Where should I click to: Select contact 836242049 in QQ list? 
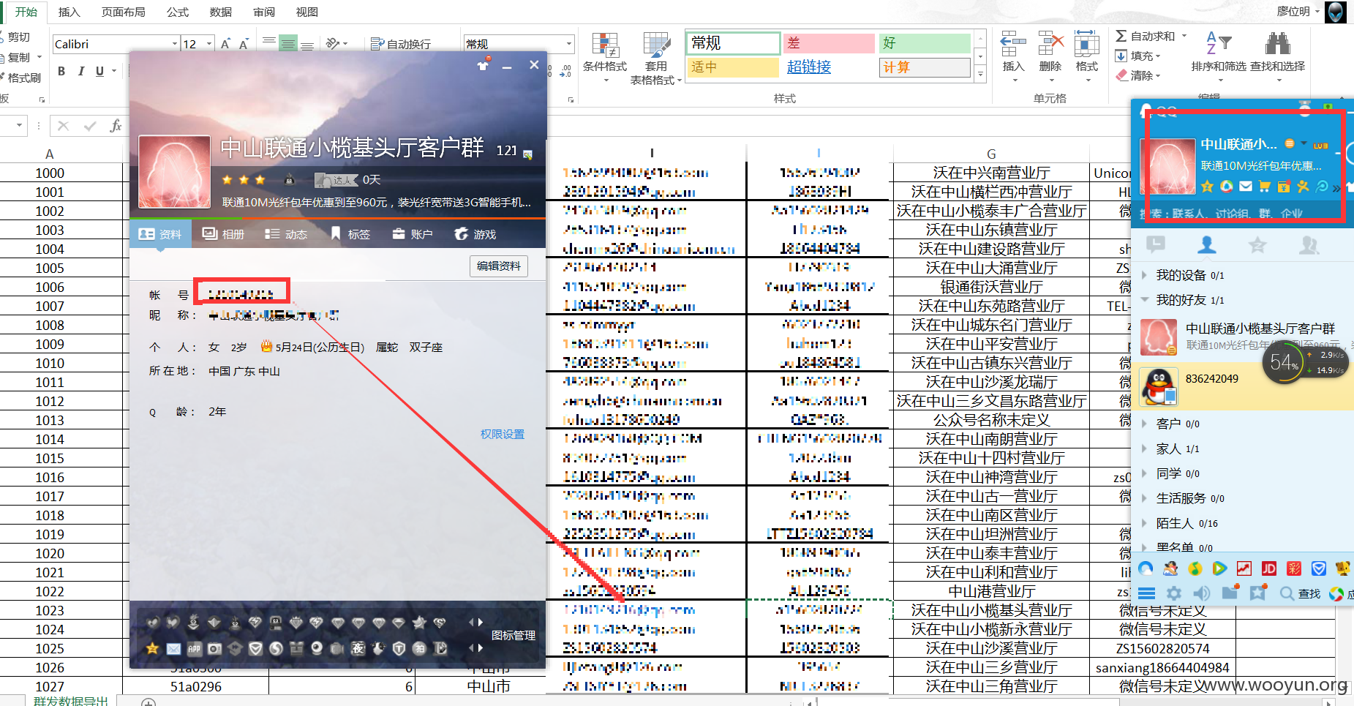(1241, 386)
